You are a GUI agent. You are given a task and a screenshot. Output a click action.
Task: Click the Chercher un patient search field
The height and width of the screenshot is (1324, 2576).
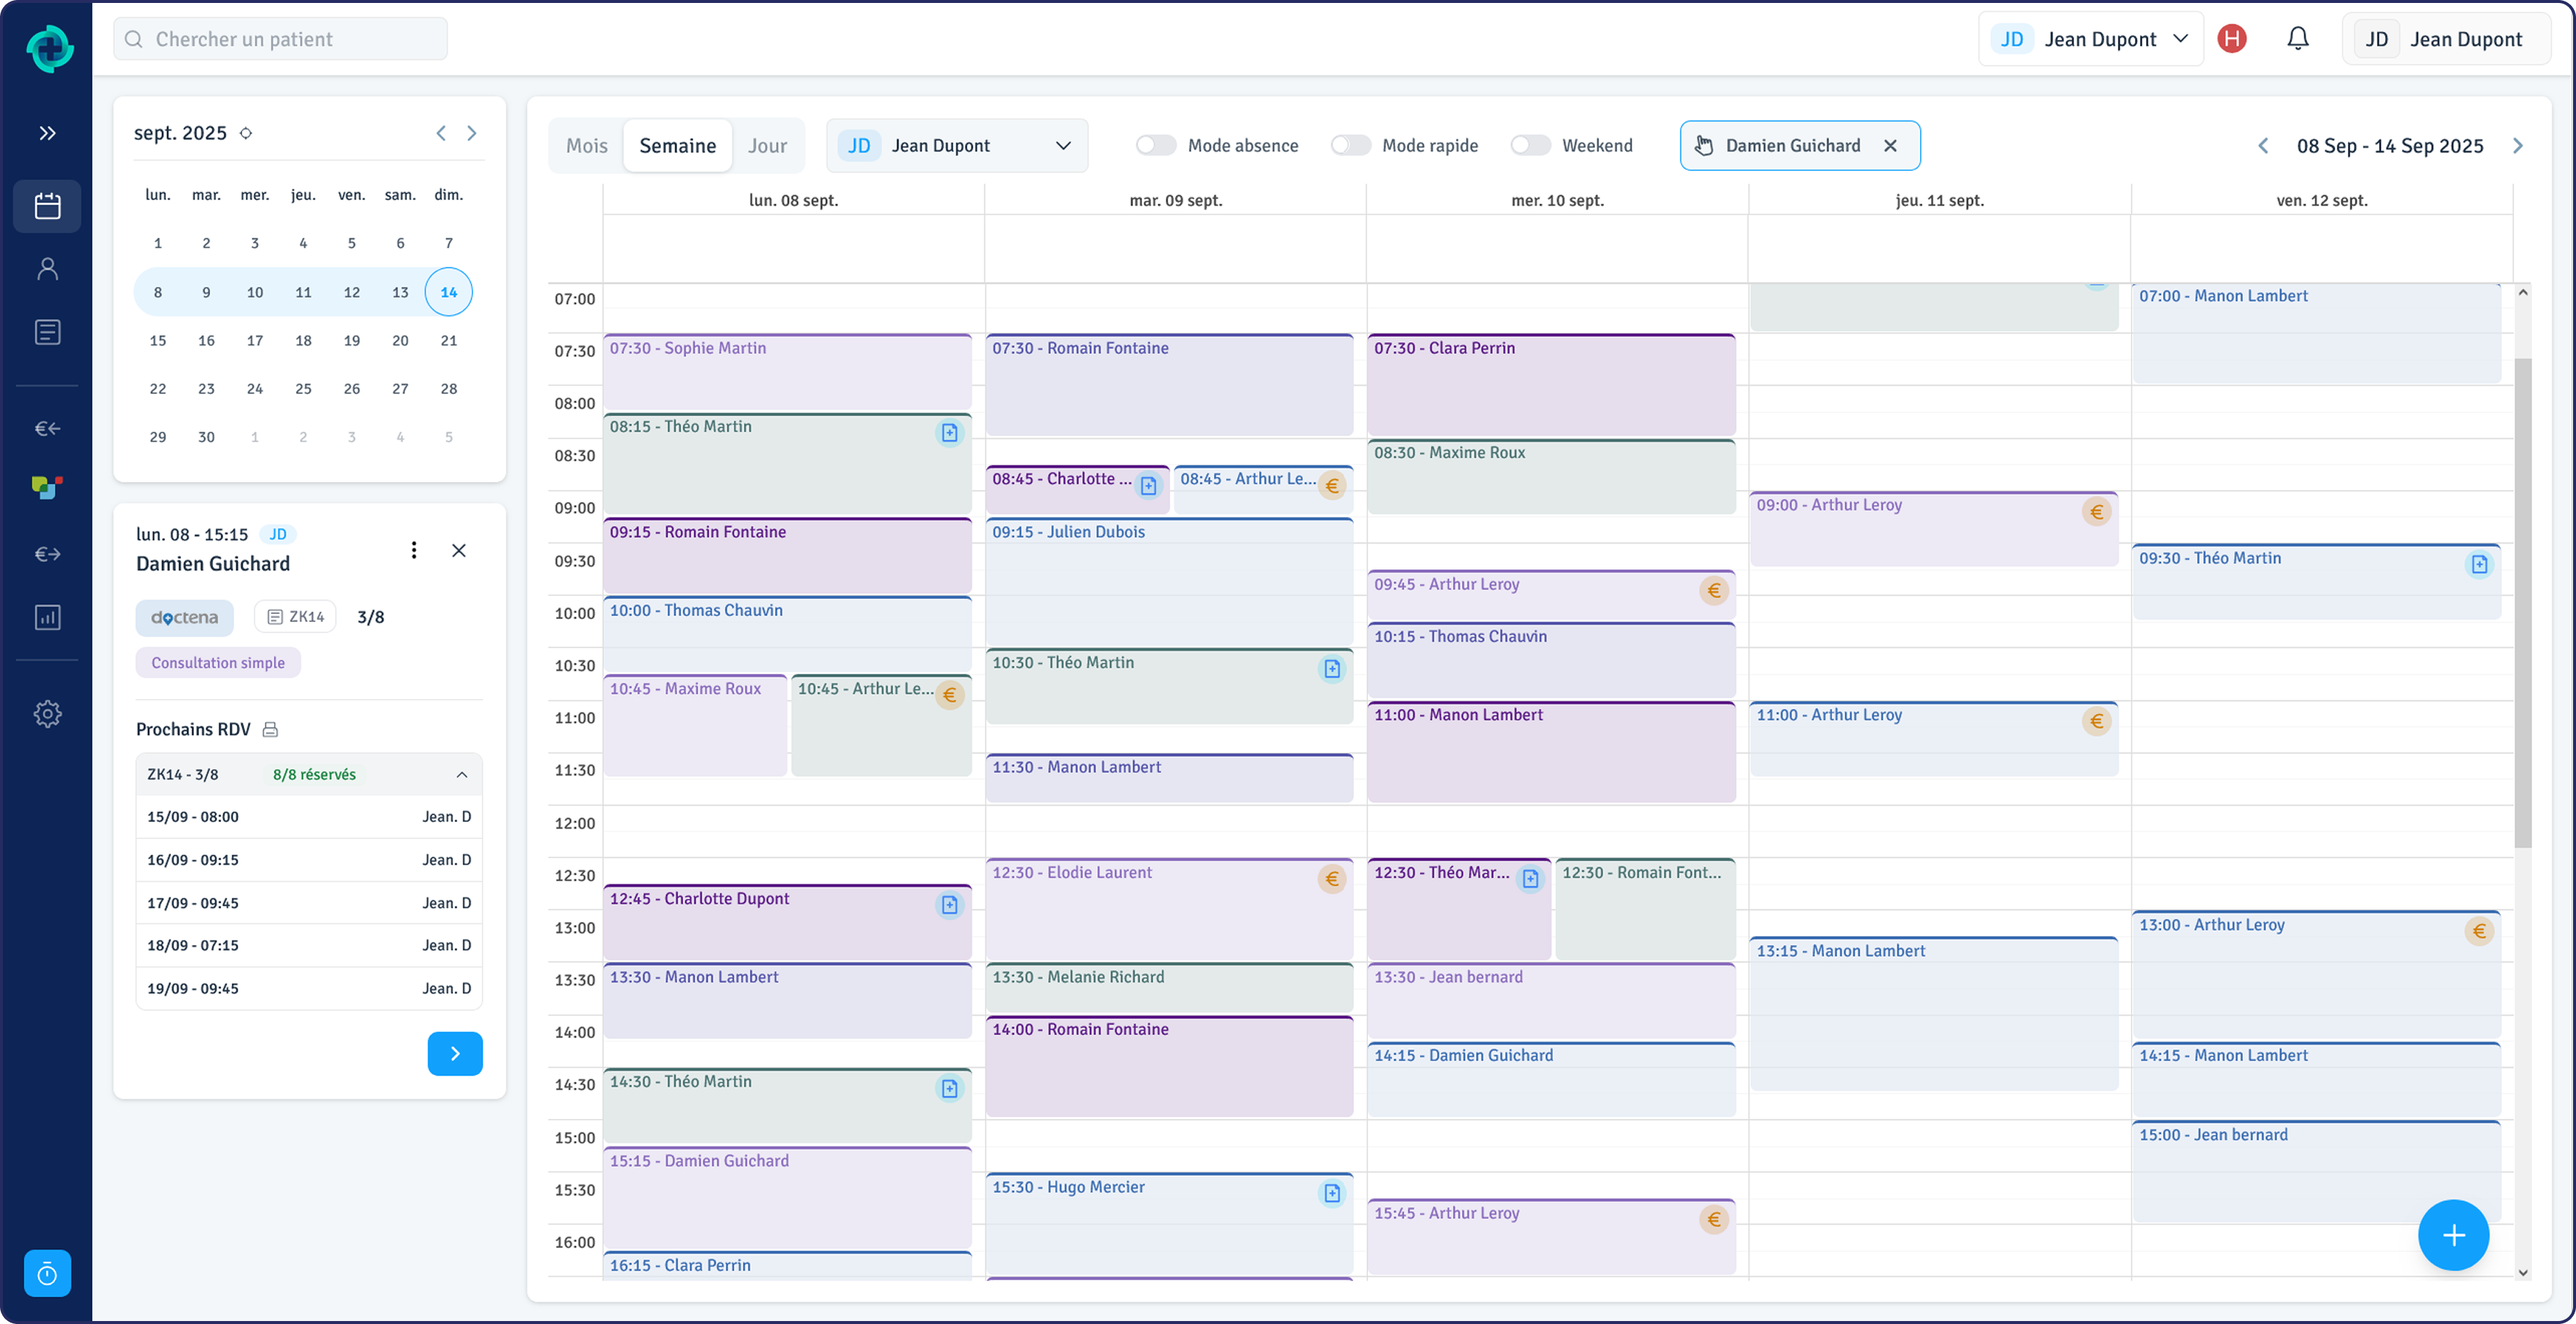pos(280,39)
